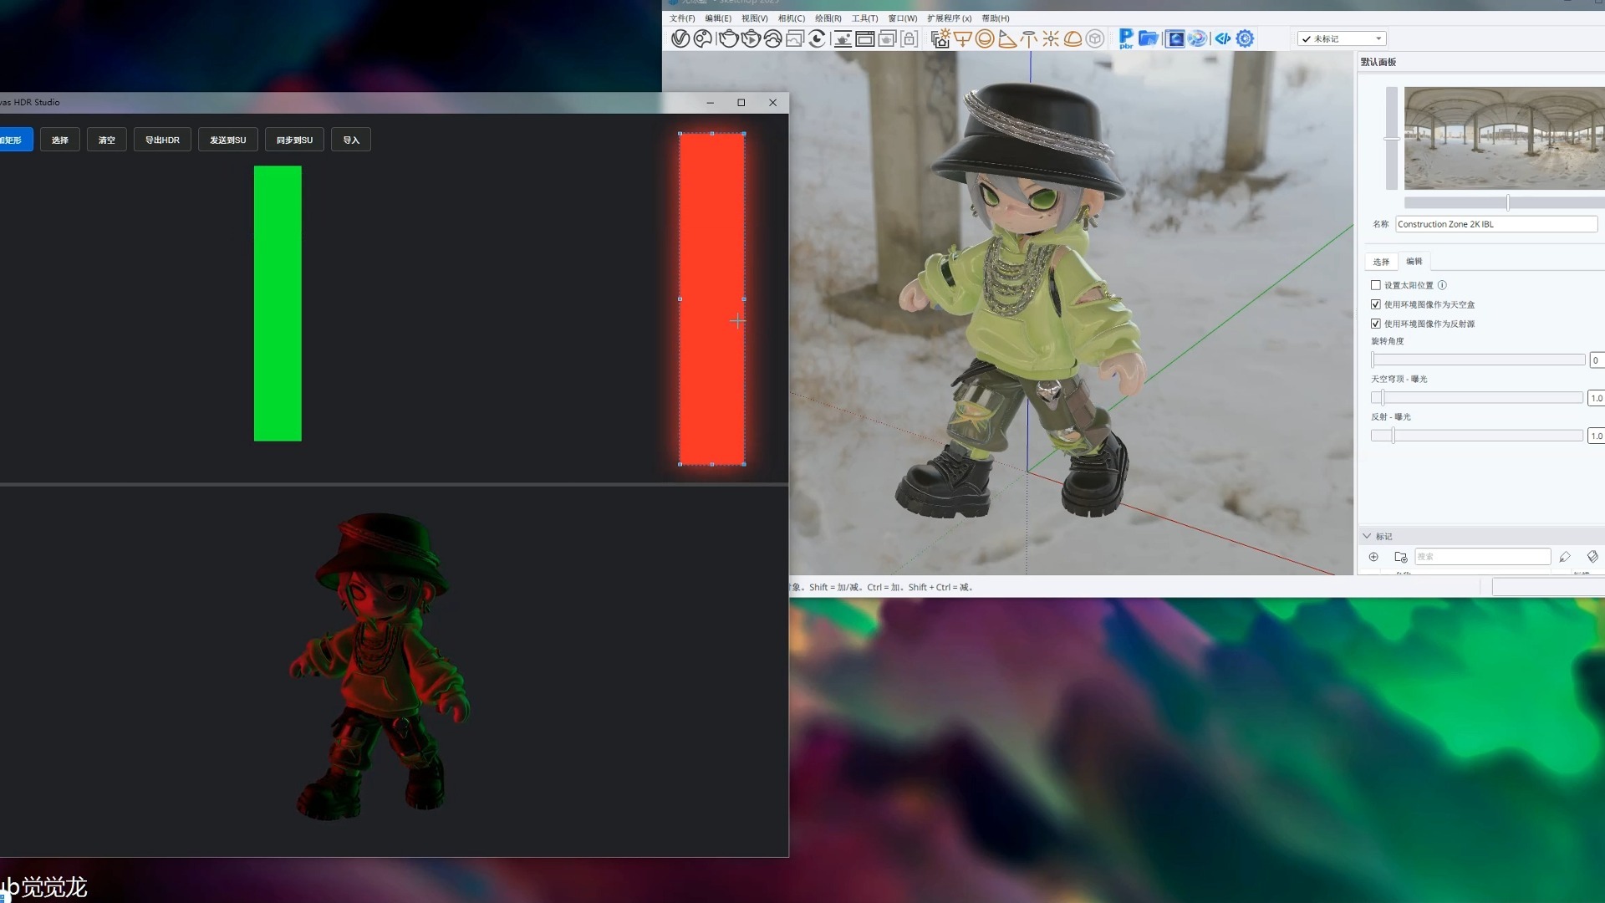Switch to the 编辑 tab

(x=1414, y=262)
